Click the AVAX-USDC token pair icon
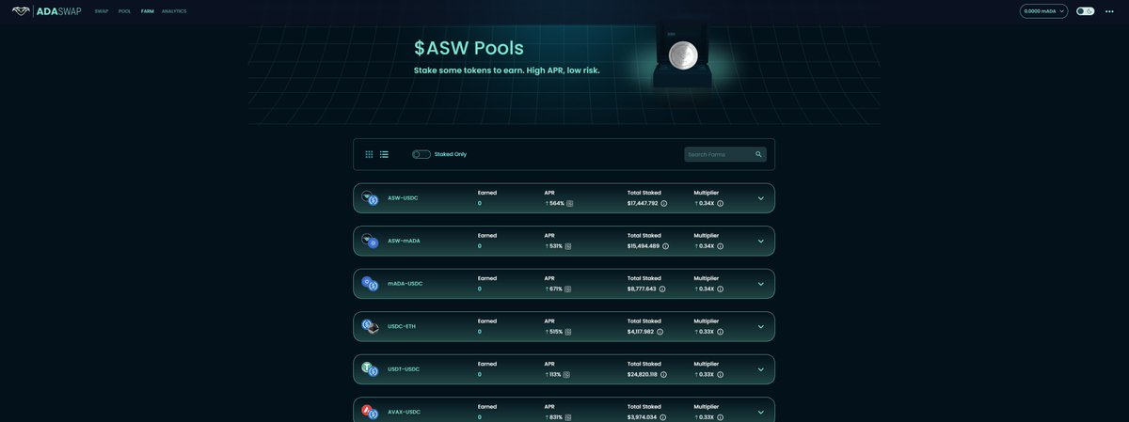The width and height of the screenshot is (1129, 422). tap(370, 412)
